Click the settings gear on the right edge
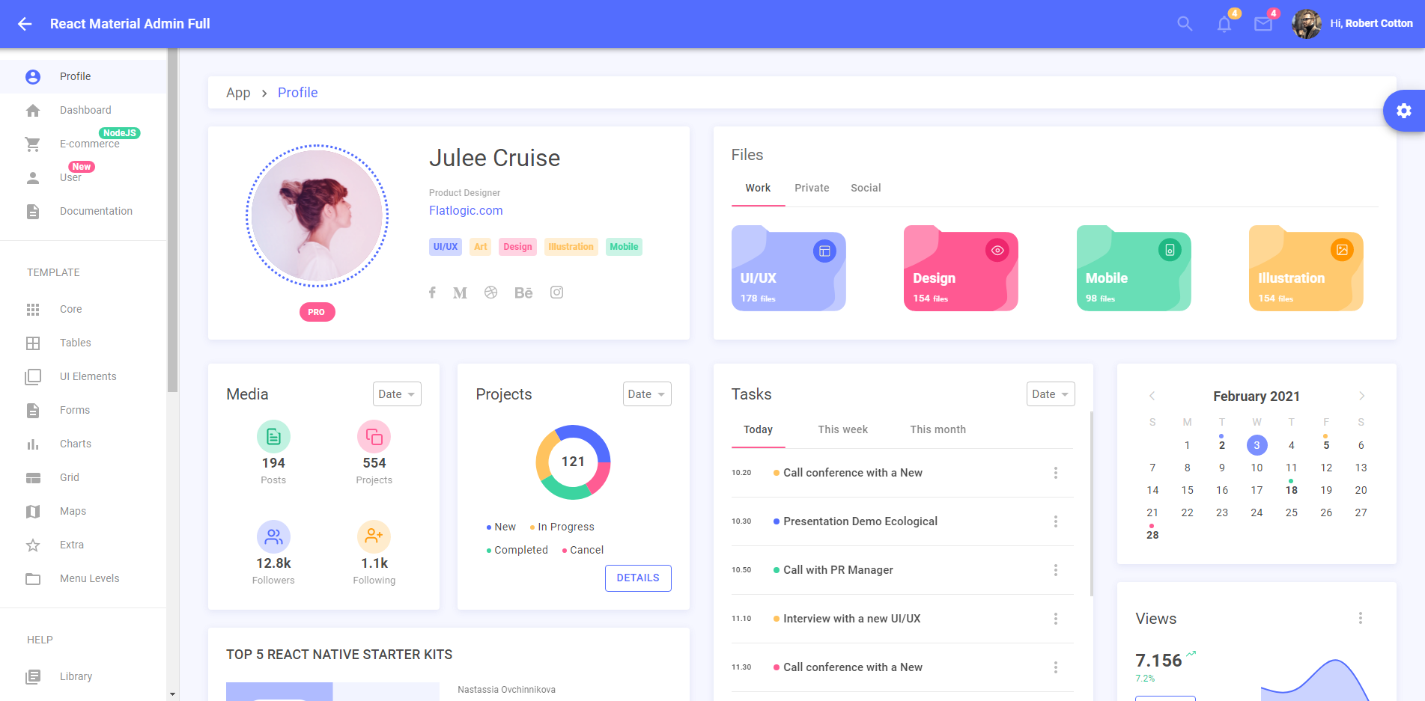The image size is (1425, 701). coord(1403,111)
